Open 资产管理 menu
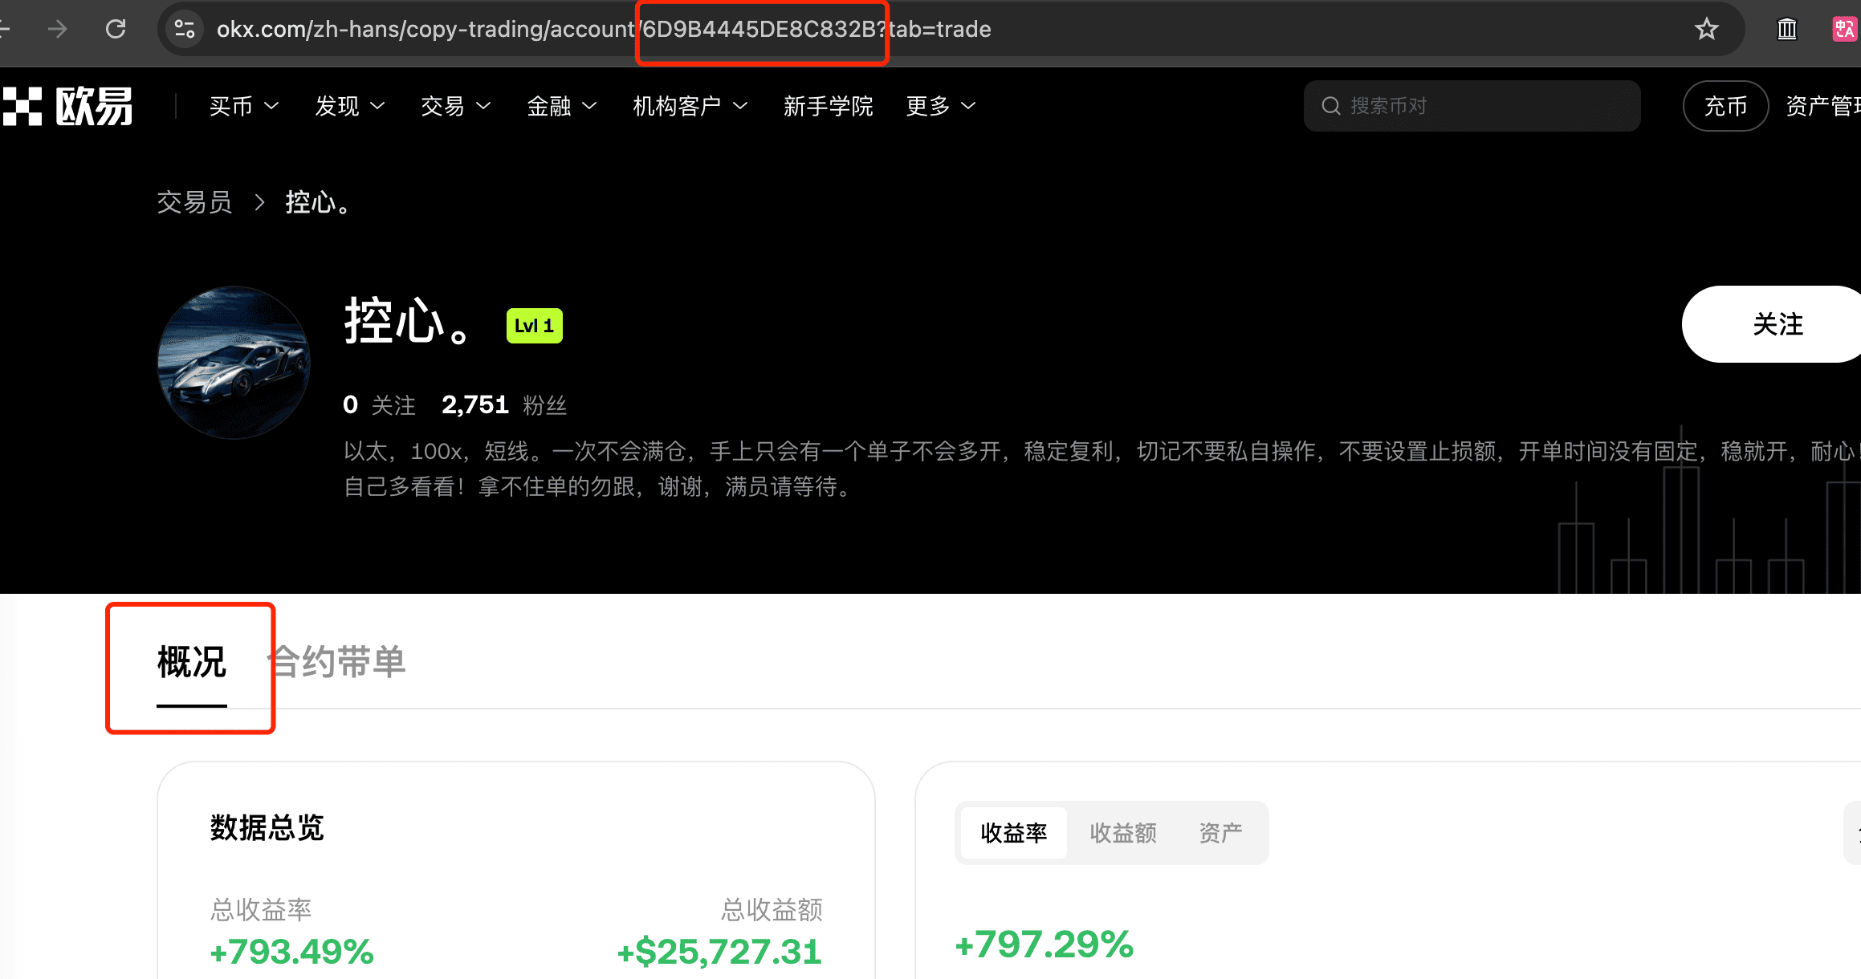Image resolution: width=1861 pixels, height=979 pixels. pyautogui.click(x=1822, y=106)
